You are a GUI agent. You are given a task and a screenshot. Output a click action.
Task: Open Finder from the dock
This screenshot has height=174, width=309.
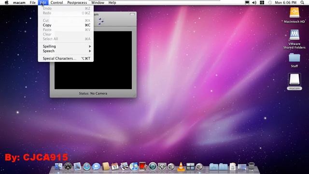58,166
